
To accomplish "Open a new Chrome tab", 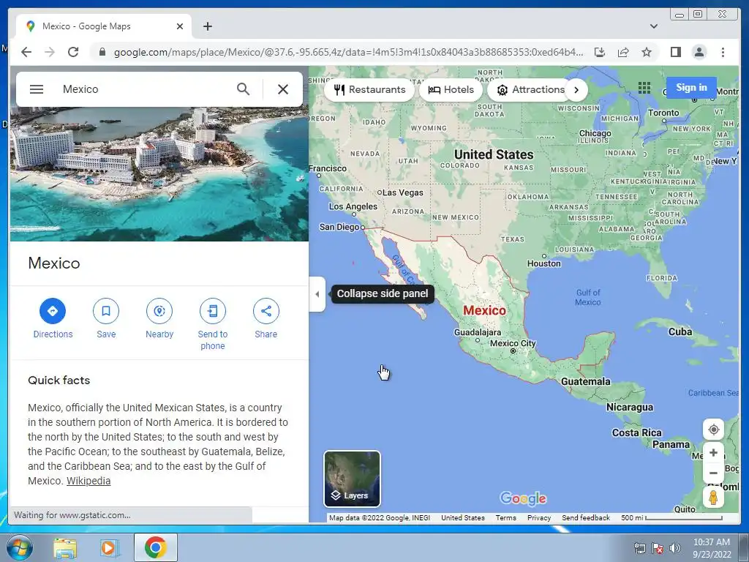I will (207, 26).
